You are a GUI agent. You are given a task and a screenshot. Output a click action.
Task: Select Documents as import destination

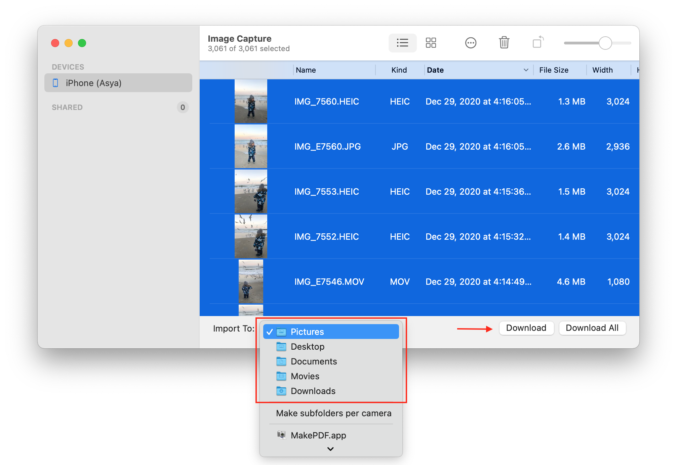click(315, 361)
